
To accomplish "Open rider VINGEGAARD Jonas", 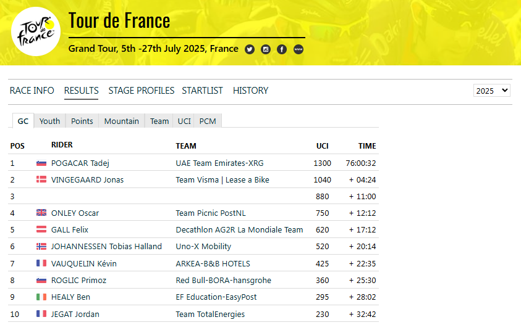I will 87,179.
